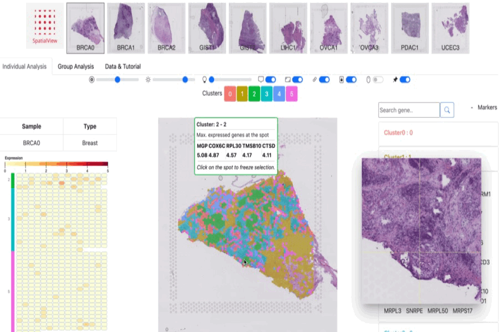Click the magnifier search gene button

(447, 110)
